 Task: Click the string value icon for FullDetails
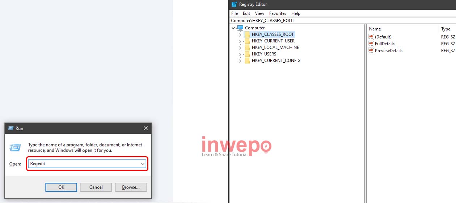point(371,43)
